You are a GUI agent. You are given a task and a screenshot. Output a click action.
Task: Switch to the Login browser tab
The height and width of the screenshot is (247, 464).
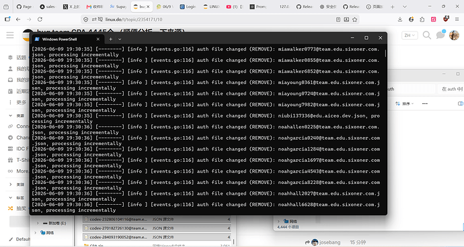tap(188, 7)
